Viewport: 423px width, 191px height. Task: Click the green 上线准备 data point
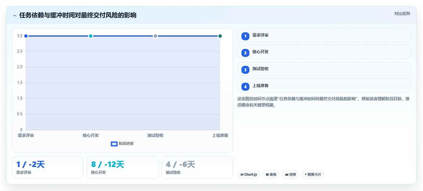(220, 36)
